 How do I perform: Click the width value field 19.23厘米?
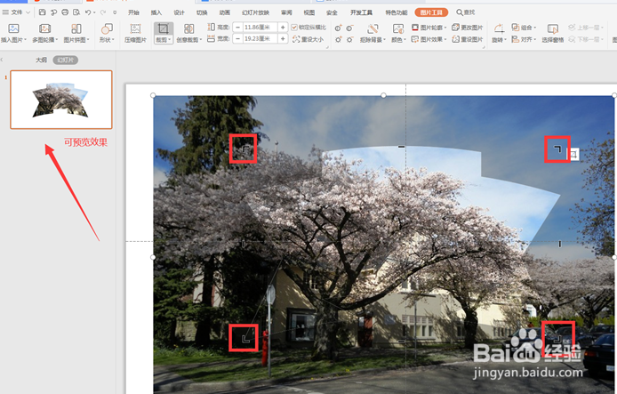[x=260, y=38]
